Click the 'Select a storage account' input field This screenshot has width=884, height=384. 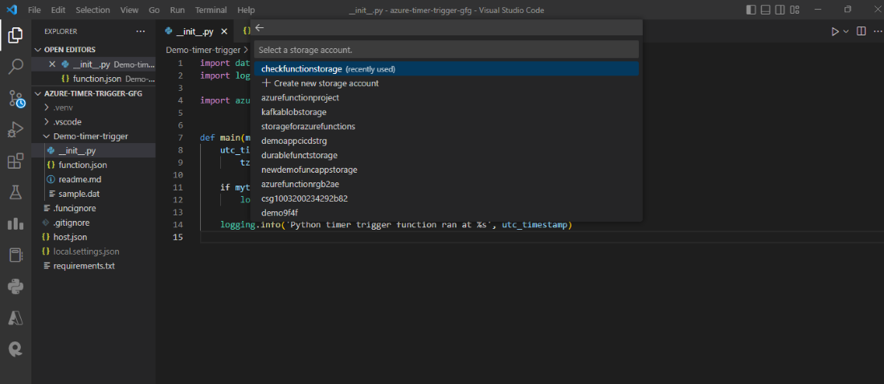446,50
